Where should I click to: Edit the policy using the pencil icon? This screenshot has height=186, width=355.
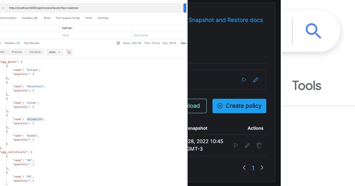[x=256, y=80]
